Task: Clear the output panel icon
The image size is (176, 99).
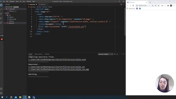Action: 115,54
